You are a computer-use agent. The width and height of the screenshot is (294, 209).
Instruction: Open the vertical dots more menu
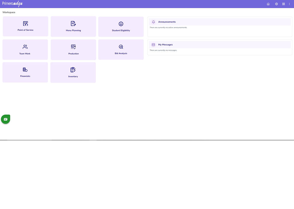pos(289,4)
